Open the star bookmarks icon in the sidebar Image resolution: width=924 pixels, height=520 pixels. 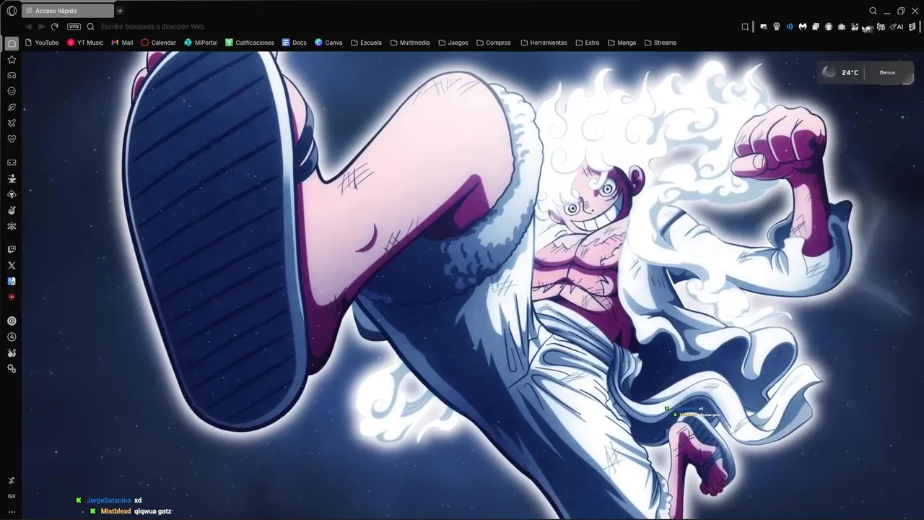pyautogui.click(x=12, y=59)
